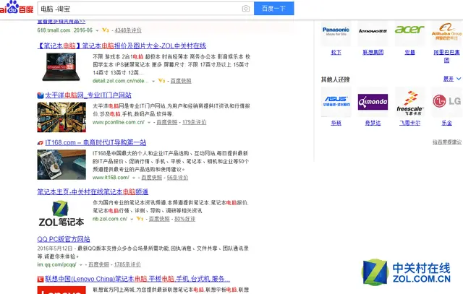Screen dimensions: 463x294
Task: Open the Acer brand logo
Action: (409, 31)
